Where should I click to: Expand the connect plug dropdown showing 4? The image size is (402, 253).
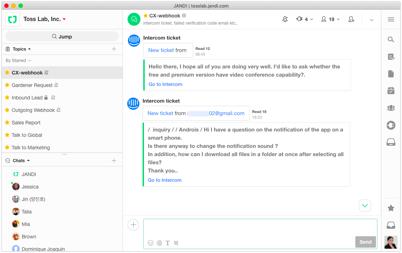point(305,19)
